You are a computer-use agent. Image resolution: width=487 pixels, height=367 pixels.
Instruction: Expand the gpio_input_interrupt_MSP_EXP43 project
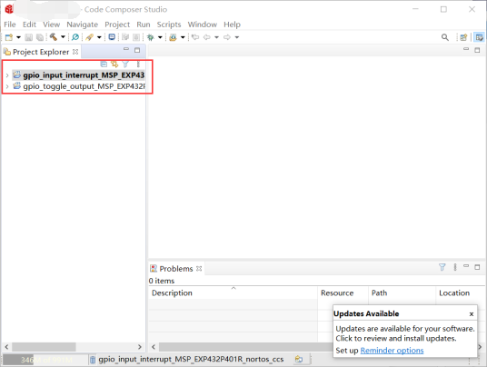point(7,75)
